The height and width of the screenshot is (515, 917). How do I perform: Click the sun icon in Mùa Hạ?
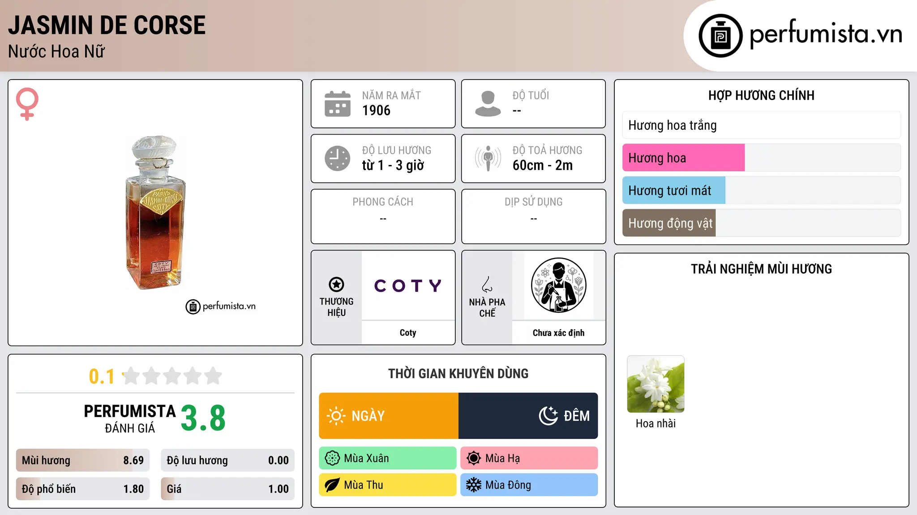click(x=474, y=458)
